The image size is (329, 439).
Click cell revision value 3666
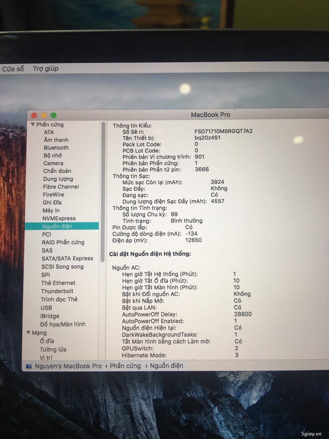202,169
